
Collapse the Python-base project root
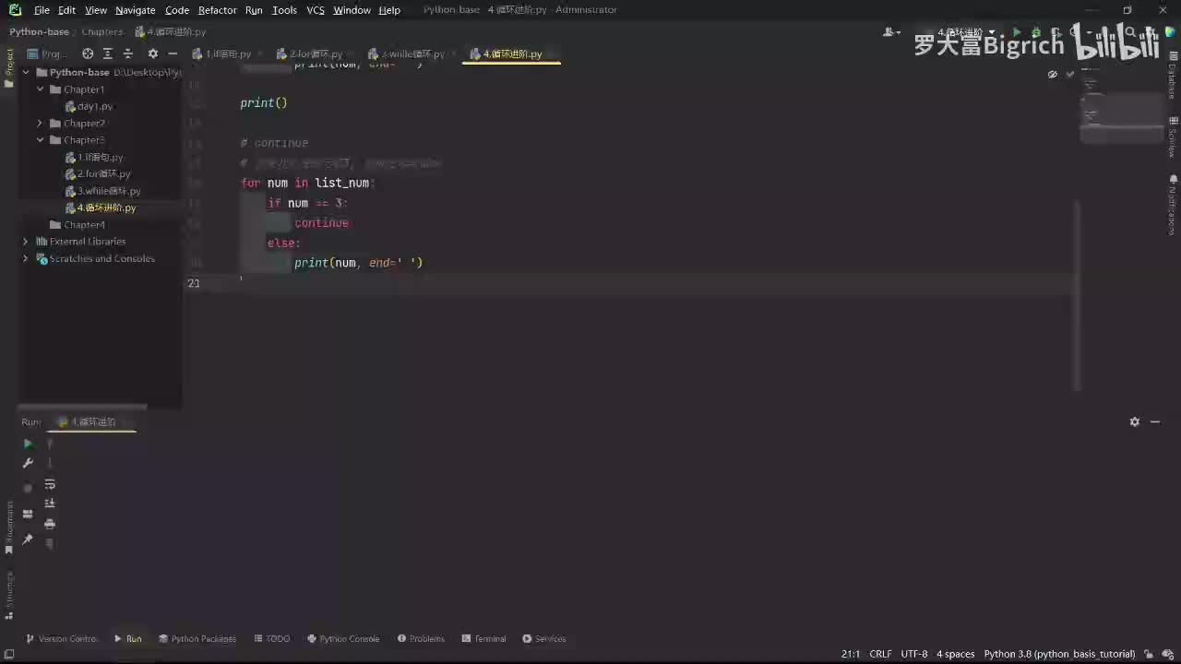point(26,72)
